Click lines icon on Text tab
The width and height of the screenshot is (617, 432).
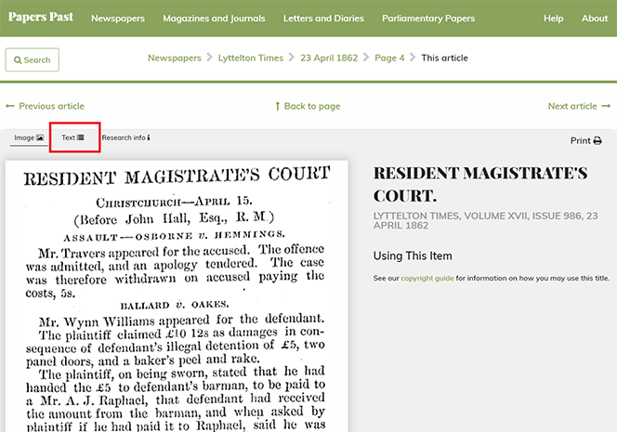click(x=80, y=137)
